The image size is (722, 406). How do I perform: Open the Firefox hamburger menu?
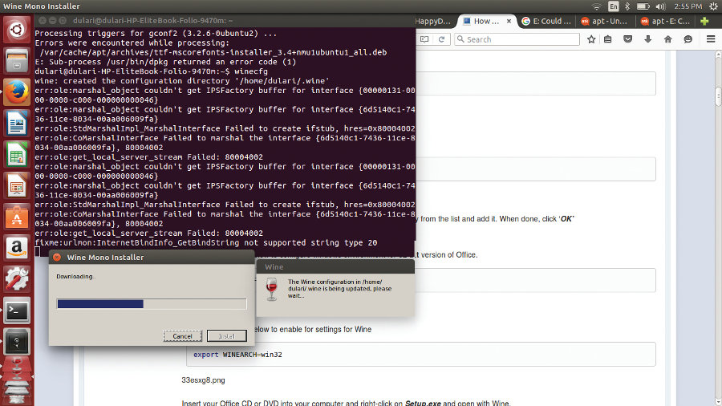click(711, 39)
